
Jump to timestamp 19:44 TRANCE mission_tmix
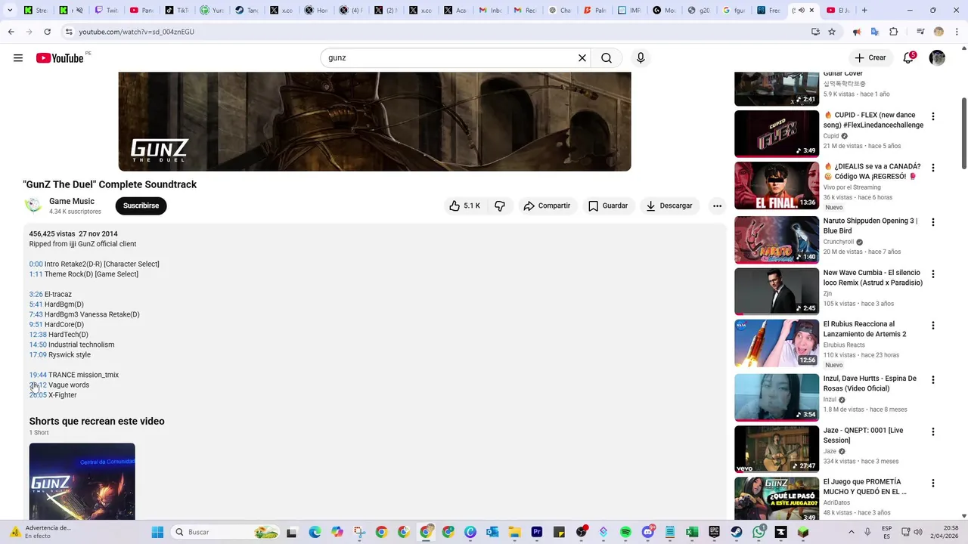coord(38,375)
